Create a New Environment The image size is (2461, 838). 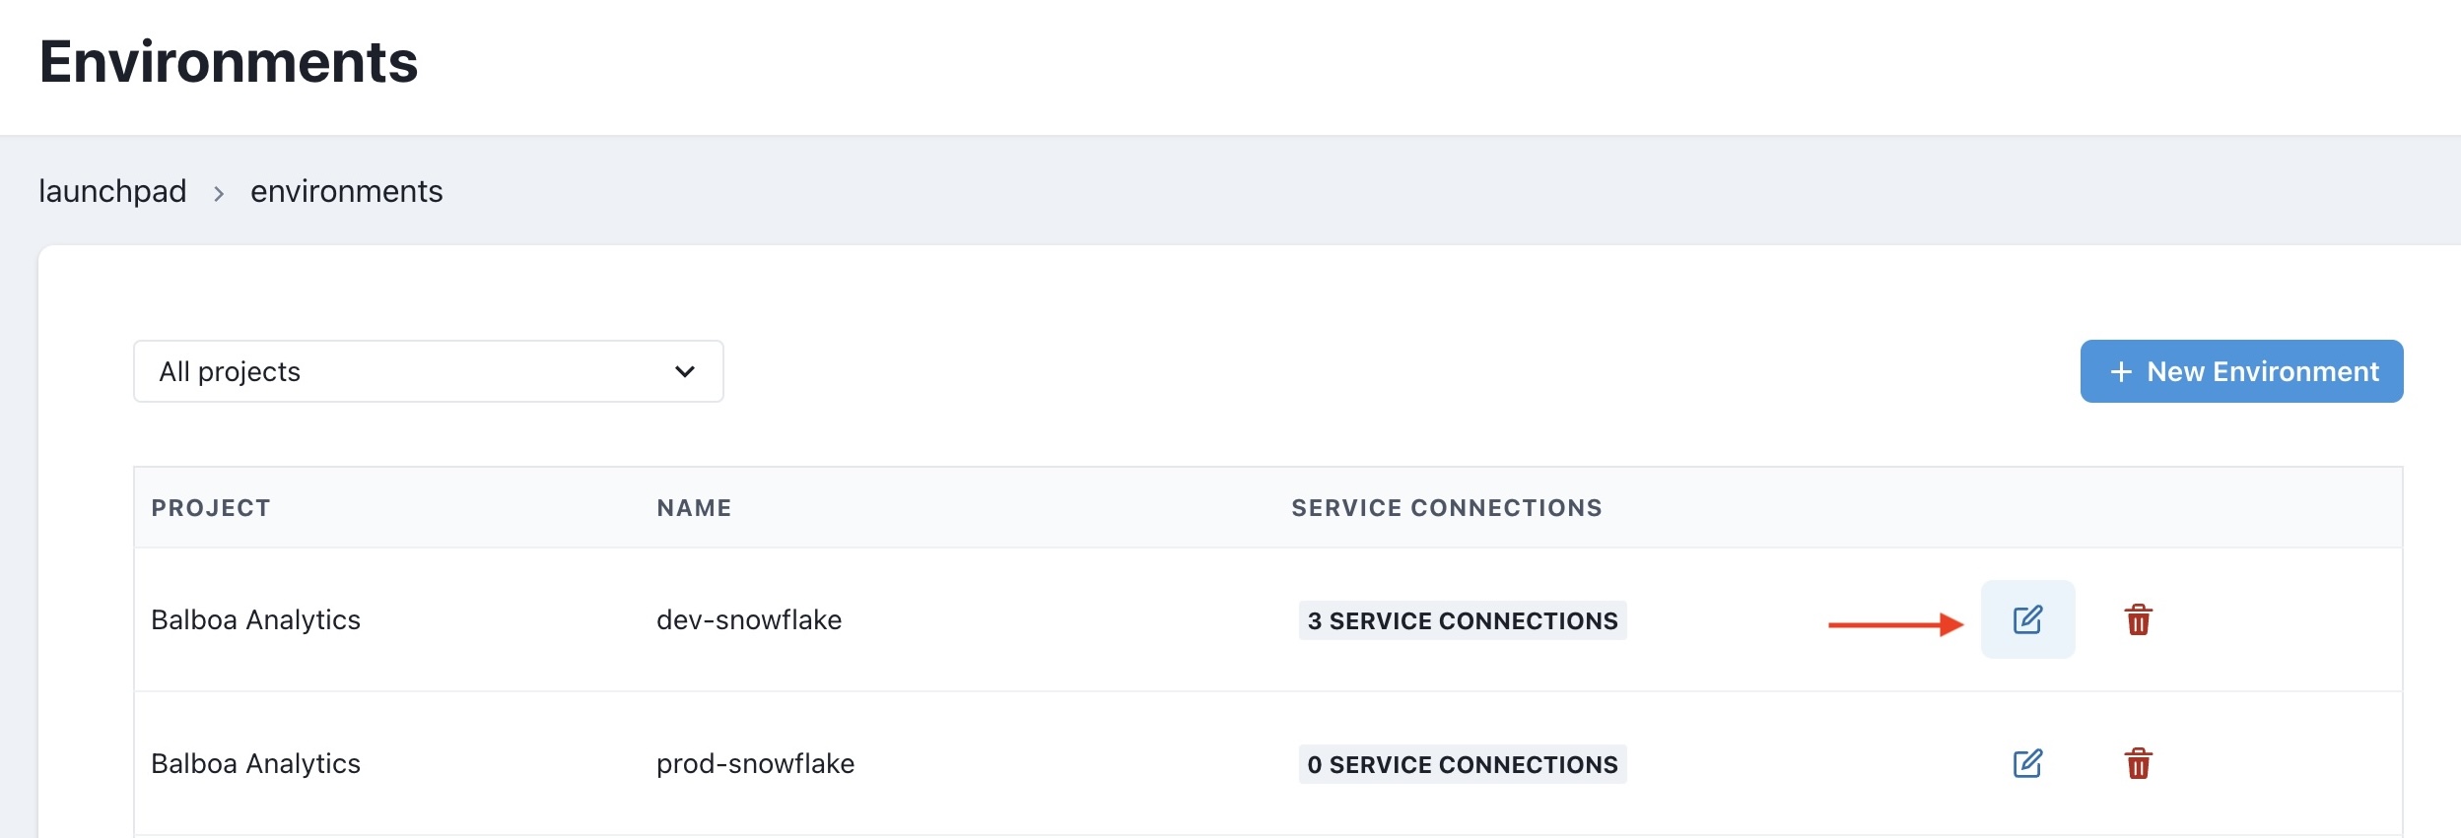point(2241,371)
